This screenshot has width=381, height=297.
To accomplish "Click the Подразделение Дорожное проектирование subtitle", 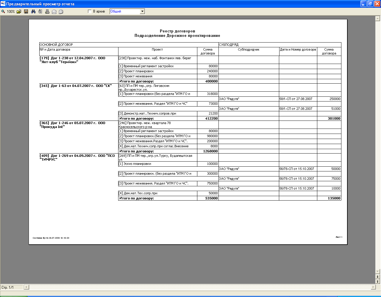I will (x=177, y=36).
